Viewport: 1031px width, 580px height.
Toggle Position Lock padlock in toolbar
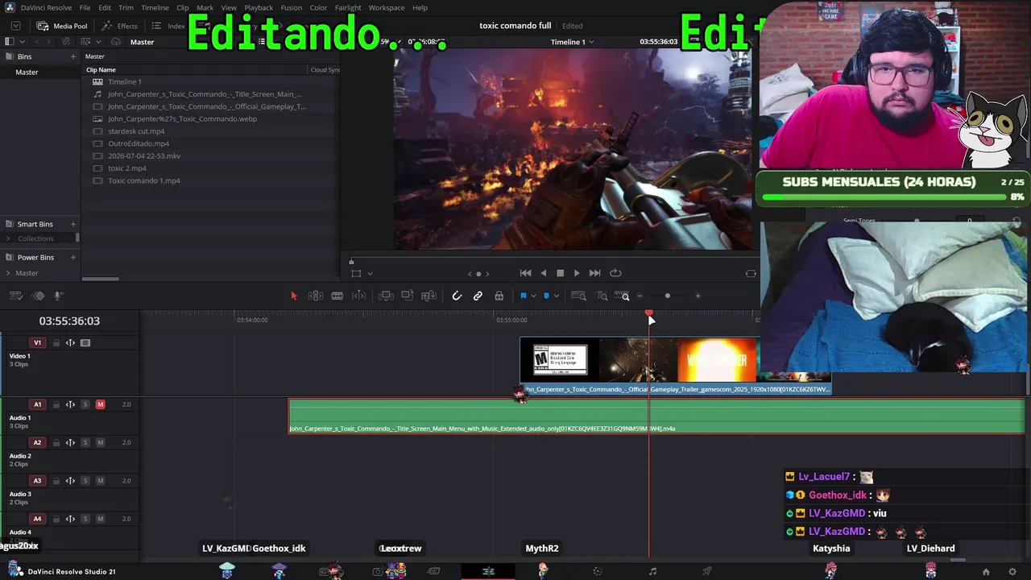[499, 296]
